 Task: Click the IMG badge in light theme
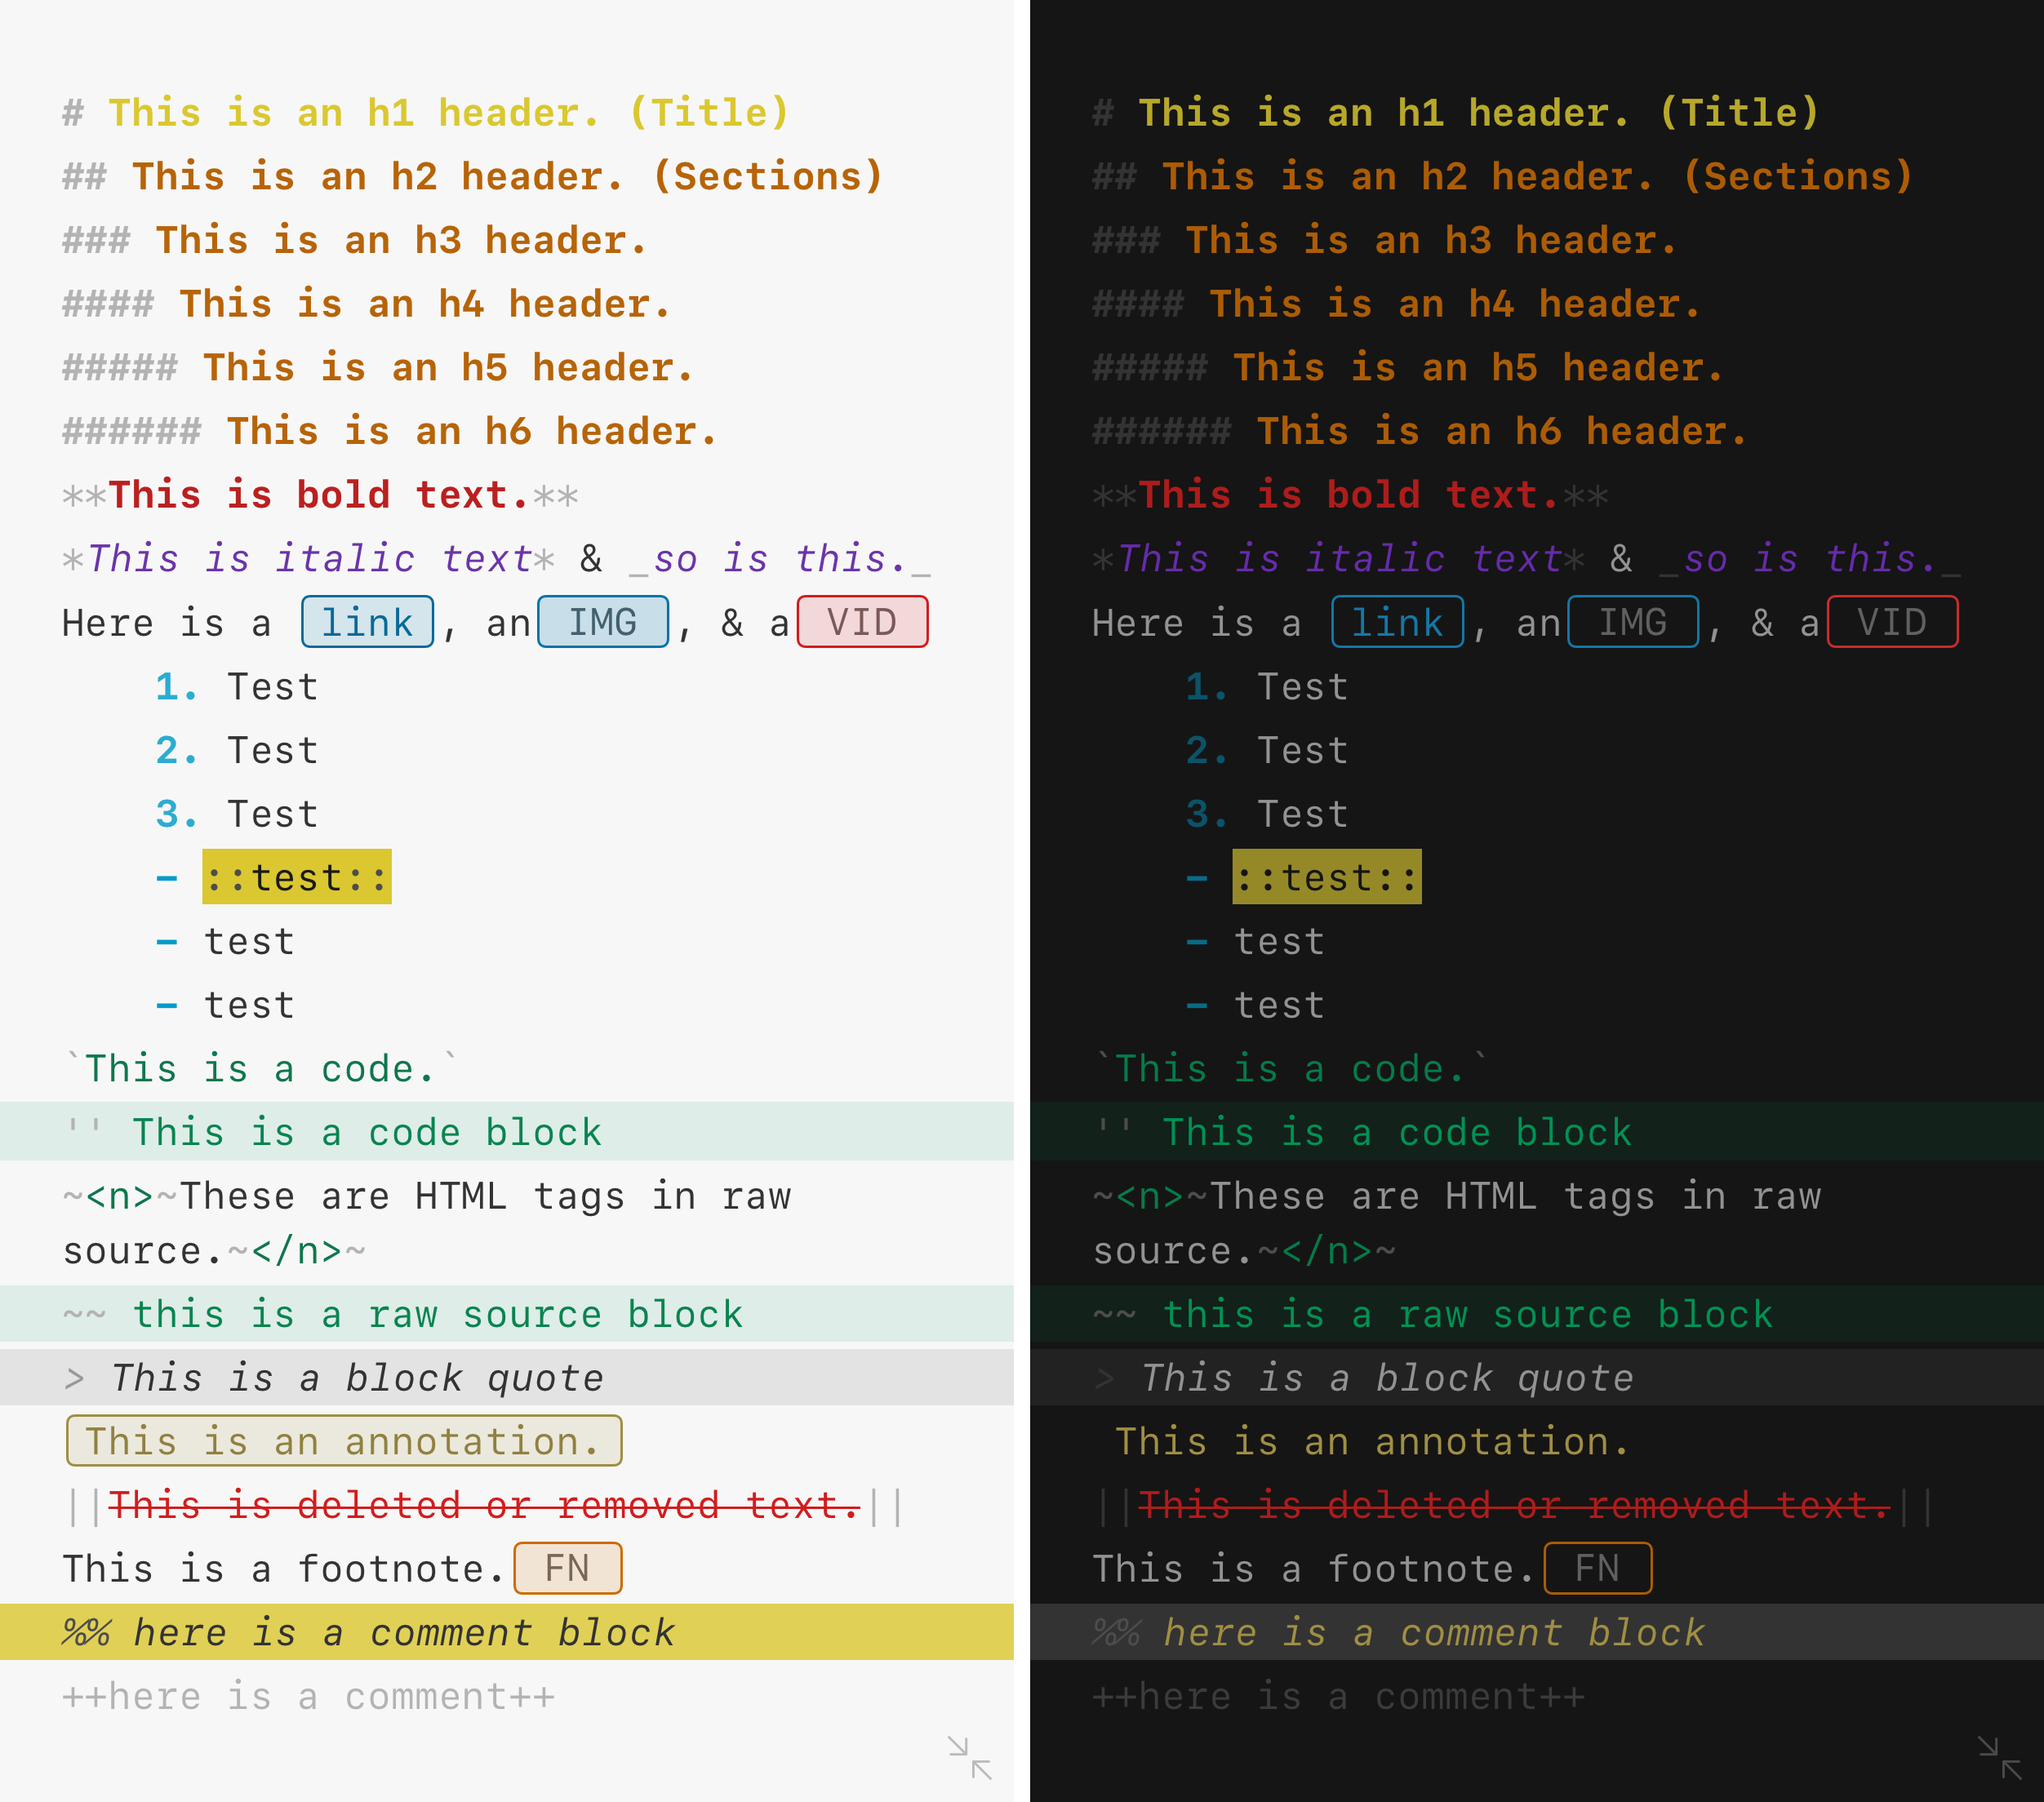[x=603, y=622]
